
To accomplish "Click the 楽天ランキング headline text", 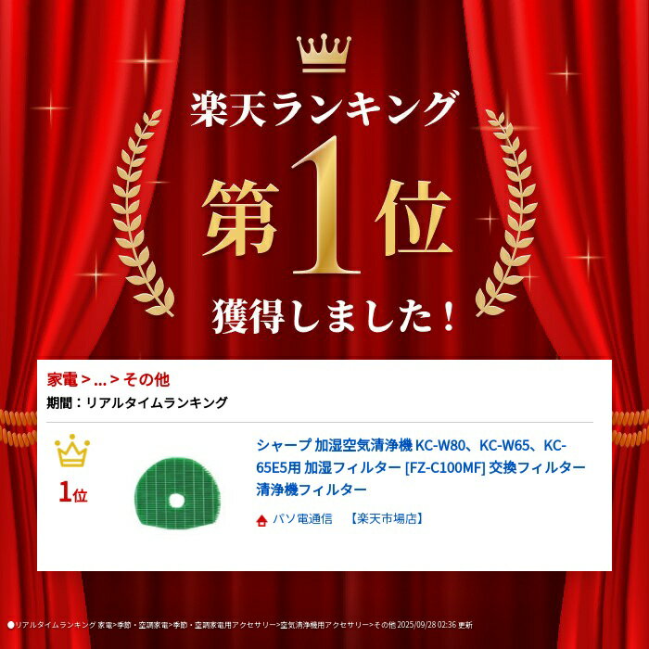I will pos(324,108).
